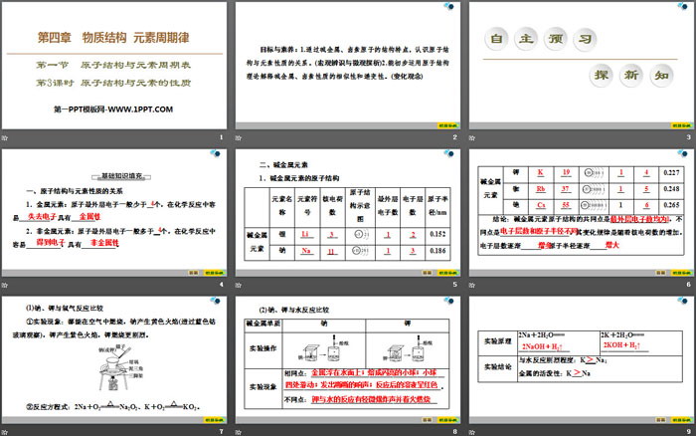Click the slide number 7 label
The width and height of the screenshot is (696, 436).
pyautogui.click(x=222, y=432)
